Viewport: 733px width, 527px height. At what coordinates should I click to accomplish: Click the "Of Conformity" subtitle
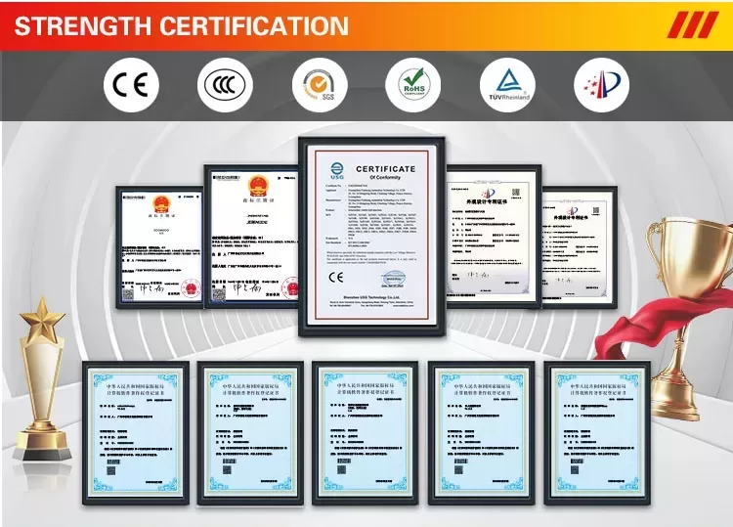pyautogui.click(x=385, y=178)
